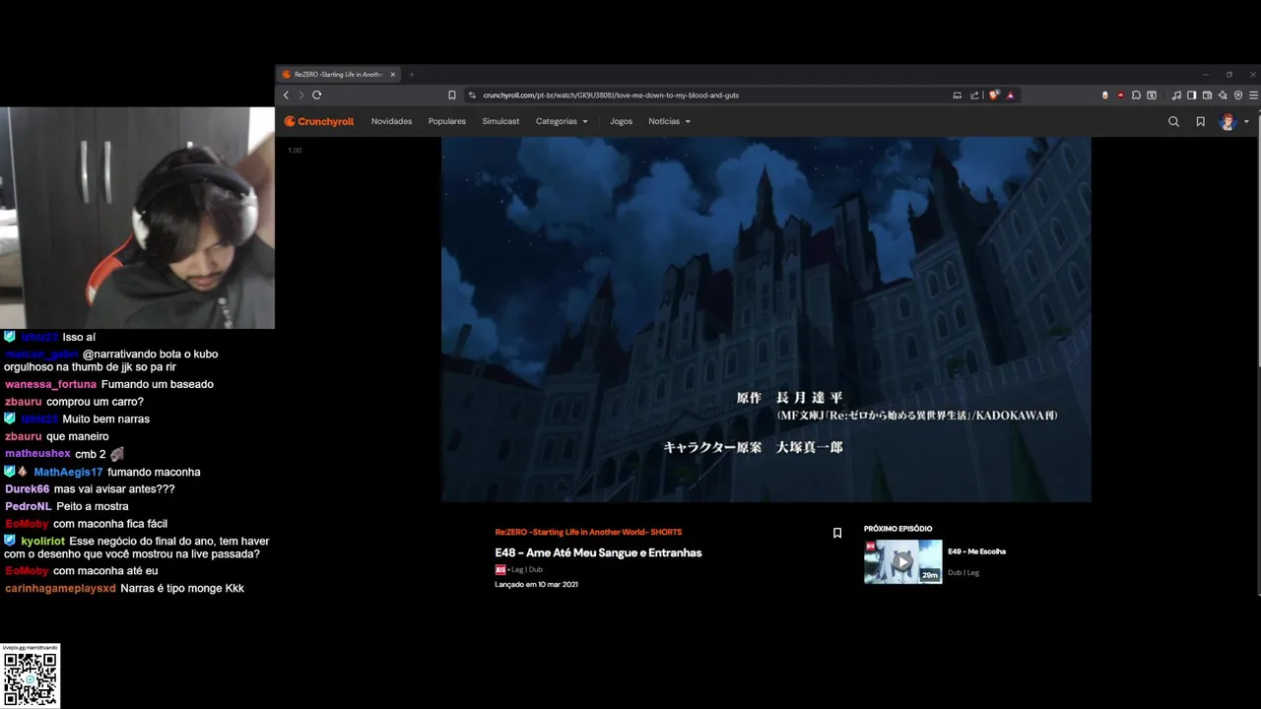Open a new browser tab
Viewport: 1261px width, 709px height.
(412, 74)
